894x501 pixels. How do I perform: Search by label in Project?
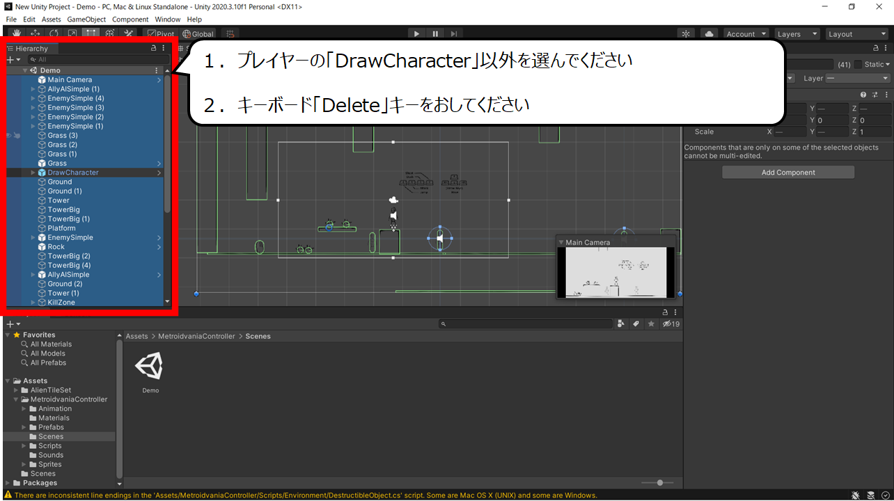(x=636, y=324)
